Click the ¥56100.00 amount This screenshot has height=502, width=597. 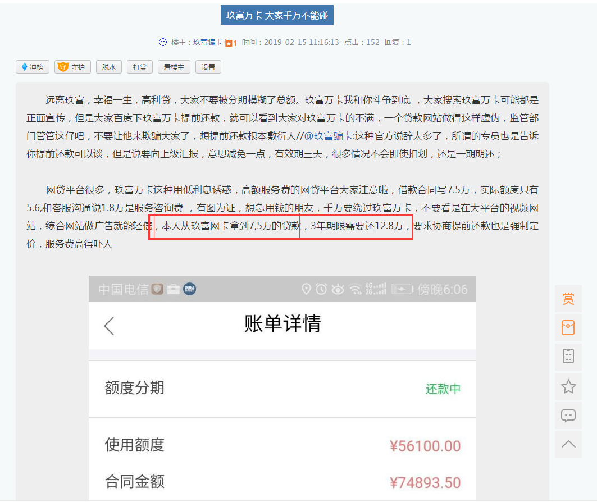[425, 446]
